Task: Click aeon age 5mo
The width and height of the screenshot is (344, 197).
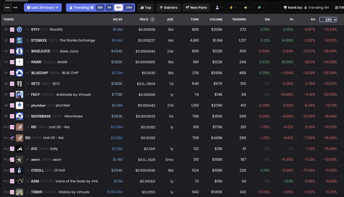Action: pos(169,160)
